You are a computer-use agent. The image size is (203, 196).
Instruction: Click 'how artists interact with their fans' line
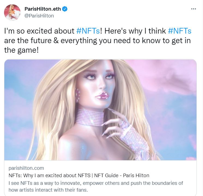coord(48,190)
